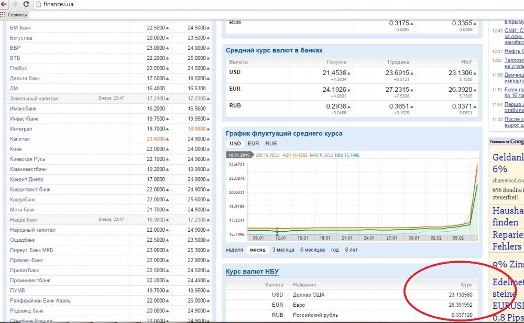This screenshot has width=524, height=323.
Task: Click the Дельта банк entry
Action: [x=25, y=79]
